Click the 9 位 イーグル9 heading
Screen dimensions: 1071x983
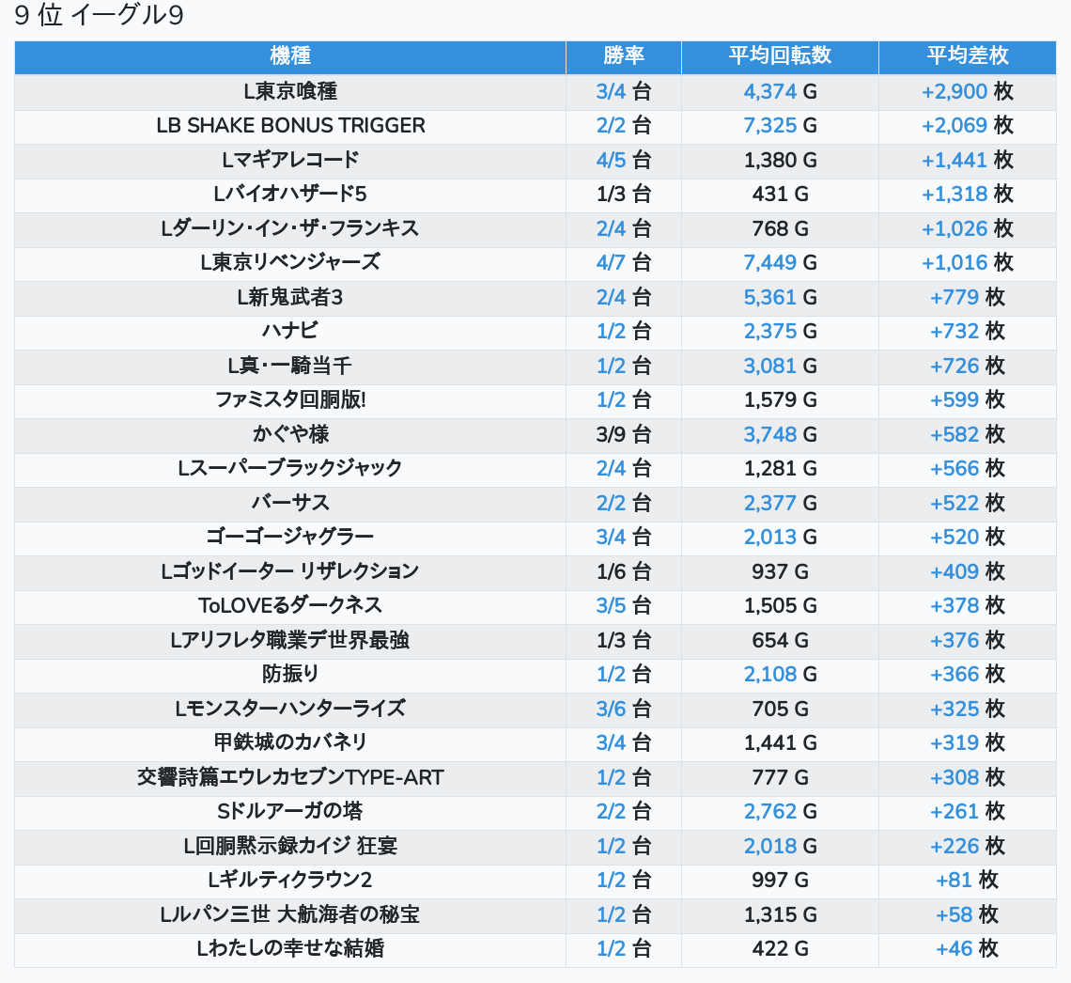pos(99,17)
